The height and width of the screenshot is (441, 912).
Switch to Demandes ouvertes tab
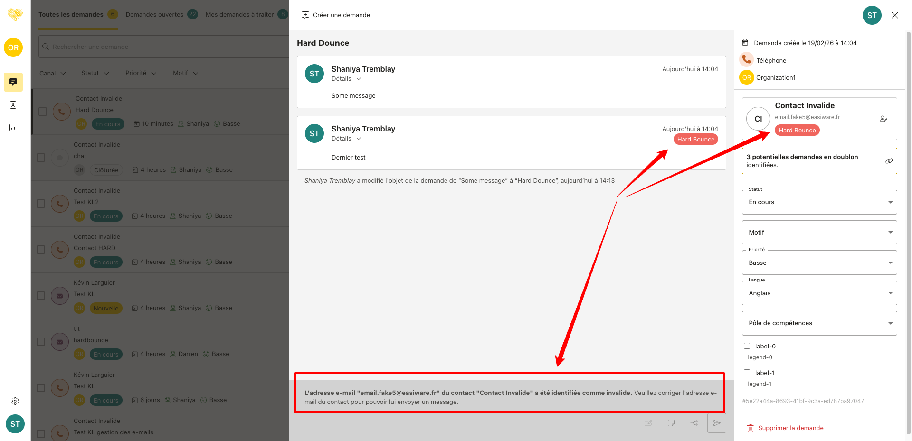[155, 15]
